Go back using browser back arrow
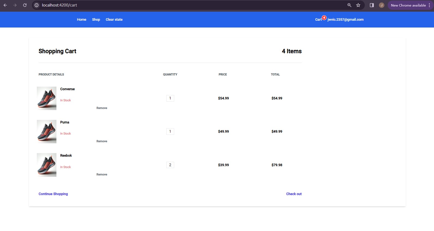 (5, 5)
